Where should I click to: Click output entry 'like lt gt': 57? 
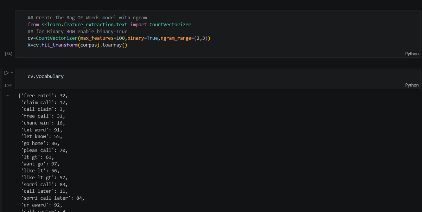[44, 178]
